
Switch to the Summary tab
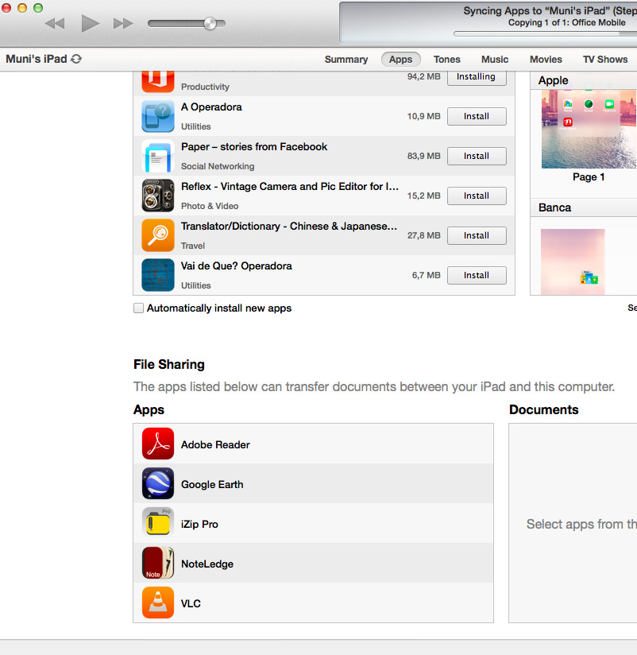[346, 60]
